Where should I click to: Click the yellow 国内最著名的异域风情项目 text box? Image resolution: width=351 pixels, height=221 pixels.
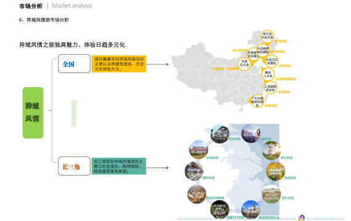pos(119,64)
